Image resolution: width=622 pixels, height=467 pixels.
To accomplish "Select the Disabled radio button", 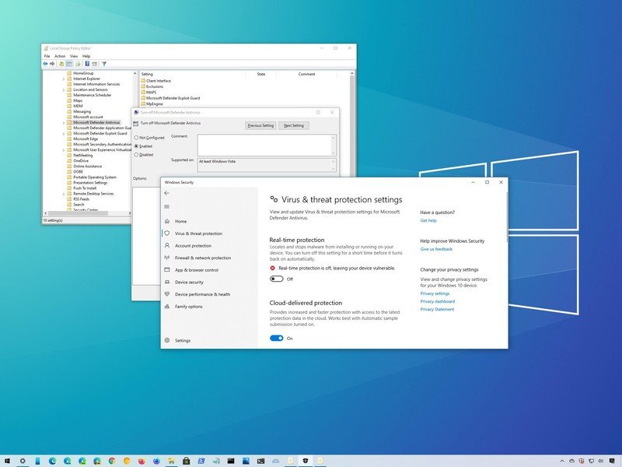I will [x=136, y=154].
